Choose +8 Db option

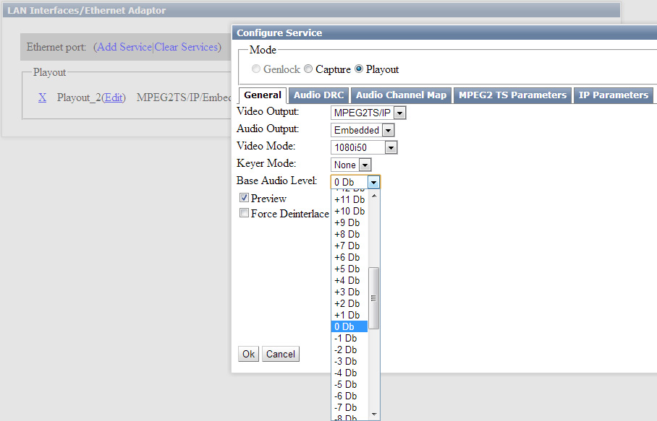349,234
